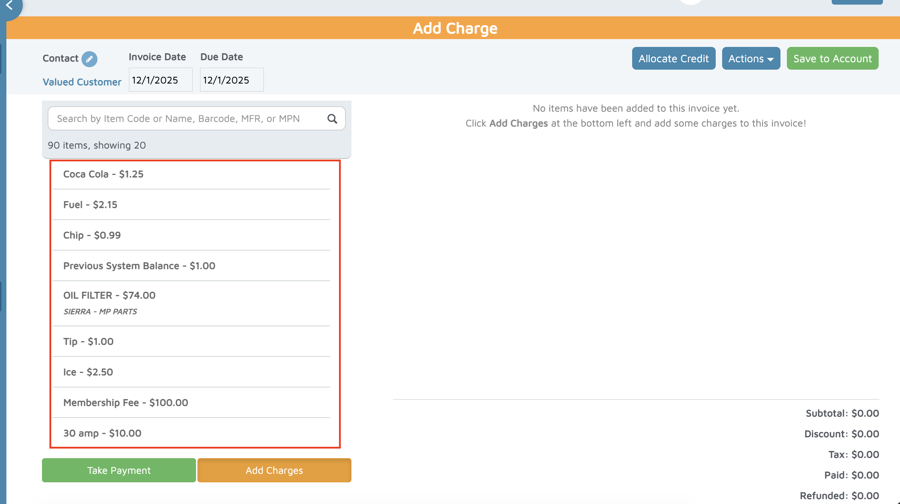Add Coca Cola item to invoice
The image size is (900, 504).
click(x=103, y=174)
